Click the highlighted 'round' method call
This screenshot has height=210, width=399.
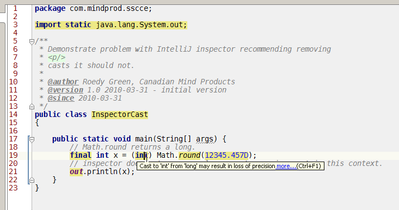[x=189, y=155]
